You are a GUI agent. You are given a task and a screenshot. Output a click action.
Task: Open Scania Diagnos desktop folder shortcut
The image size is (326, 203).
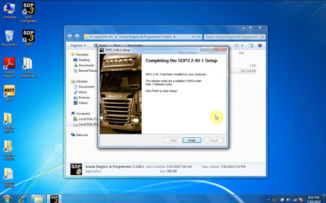pyautogui.click(x=28, y=67)
